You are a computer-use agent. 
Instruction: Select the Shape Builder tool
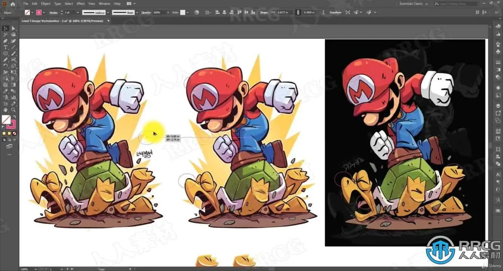click(x=6, y=78)
